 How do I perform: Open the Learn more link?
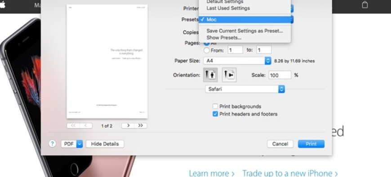[212, 173]
